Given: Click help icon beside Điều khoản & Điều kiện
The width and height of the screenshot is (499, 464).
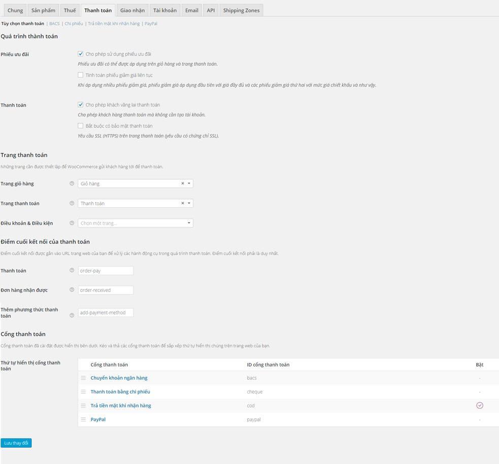Looking at the screenshot, I should pos(72,223).
